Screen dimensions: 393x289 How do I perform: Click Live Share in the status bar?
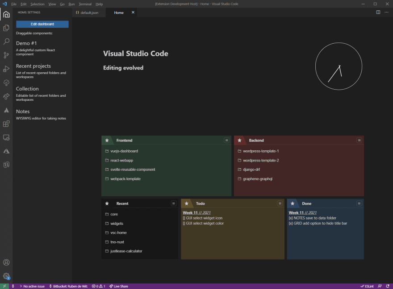(118, 286)
